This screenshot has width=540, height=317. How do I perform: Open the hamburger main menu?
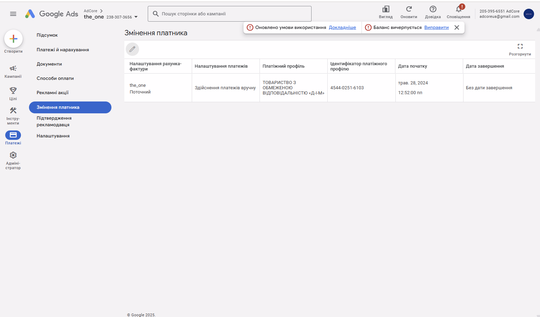coord(13,14)
